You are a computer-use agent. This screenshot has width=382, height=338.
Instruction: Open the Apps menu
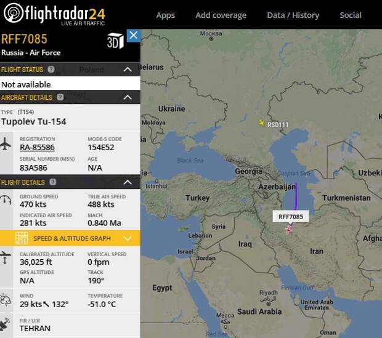(165, 15)
